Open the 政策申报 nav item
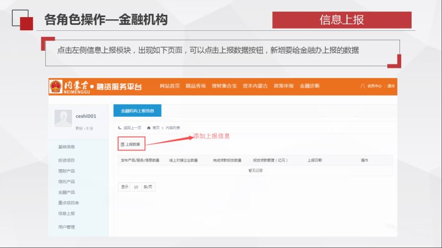This screenshot has width=442, height=248. (x=283, y=86)
